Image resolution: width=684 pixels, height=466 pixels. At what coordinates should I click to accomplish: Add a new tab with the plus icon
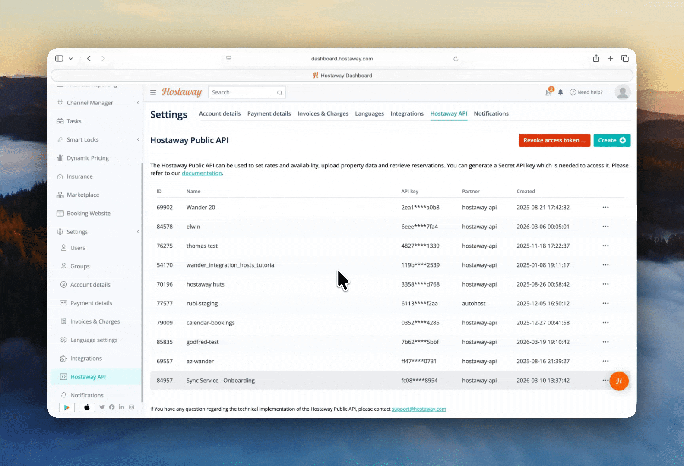pyautogui.click(x=610, y=59)
